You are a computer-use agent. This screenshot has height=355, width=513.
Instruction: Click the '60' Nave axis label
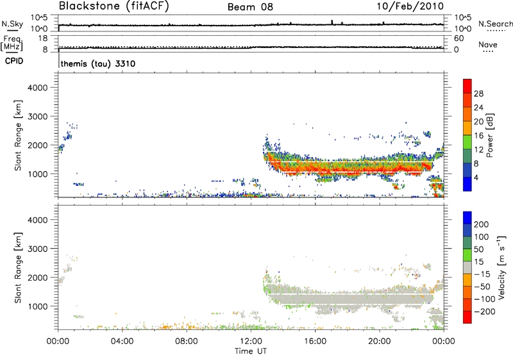tap(458, 38)
